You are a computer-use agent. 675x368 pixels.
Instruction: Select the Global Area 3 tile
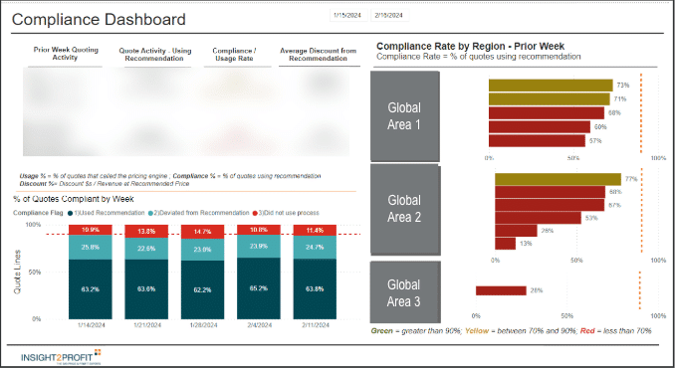[404, 292]
